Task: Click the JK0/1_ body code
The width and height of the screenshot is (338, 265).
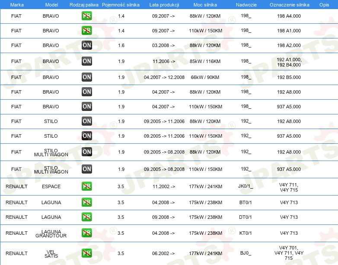Action: click(x=246, y=186)
